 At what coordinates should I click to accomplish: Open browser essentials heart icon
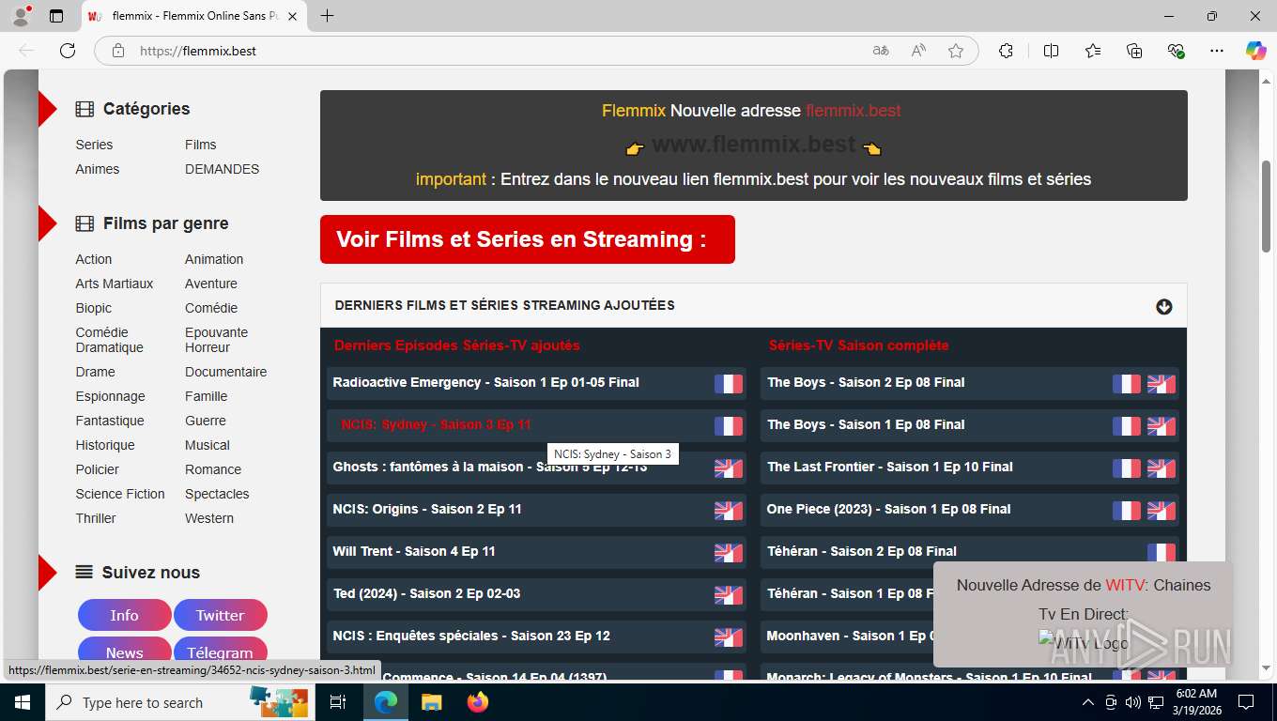pyautogui.click(x=1176, y=51)
